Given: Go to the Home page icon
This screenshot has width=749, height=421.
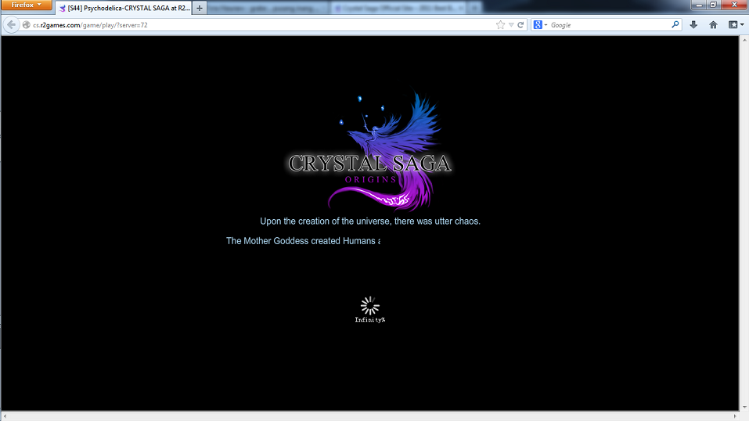Looking at the screenshot, I should [x=713, y=25].
